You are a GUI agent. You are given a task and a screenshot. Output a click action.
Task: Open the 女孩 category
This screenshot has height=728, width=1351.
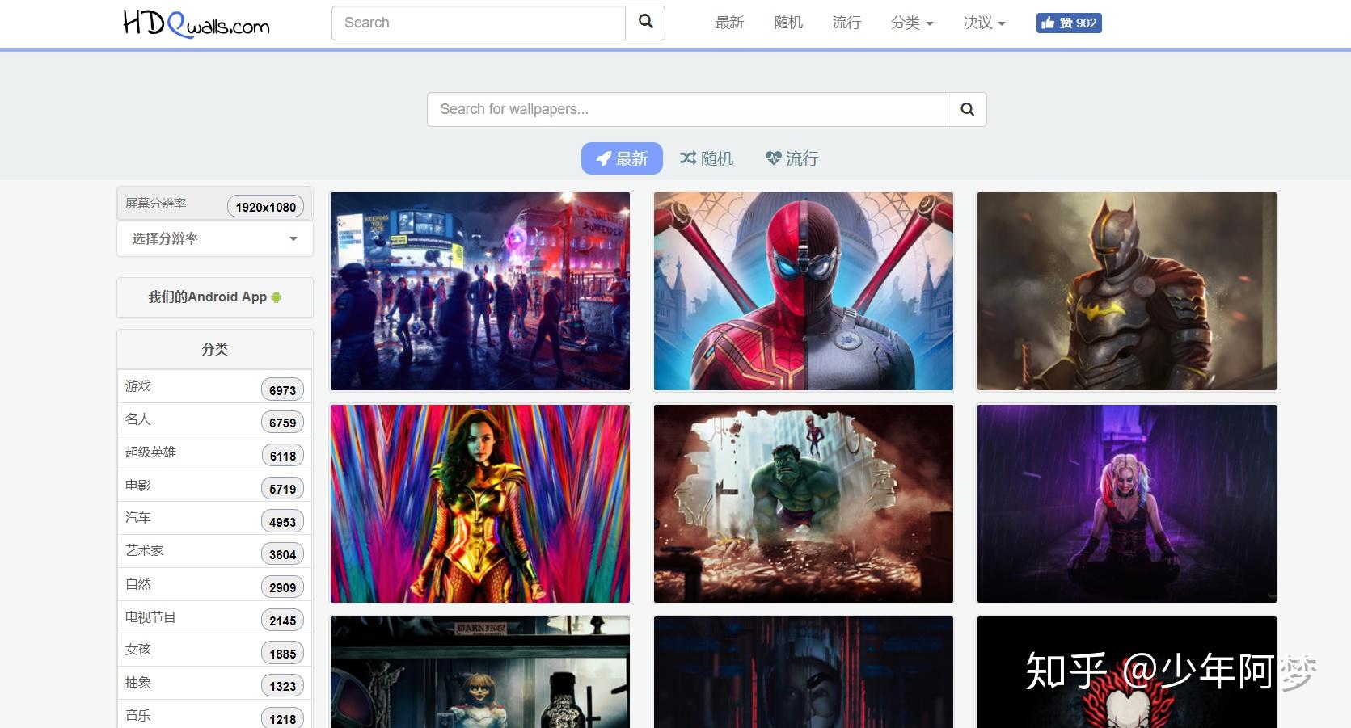click(x=215, y=650)
